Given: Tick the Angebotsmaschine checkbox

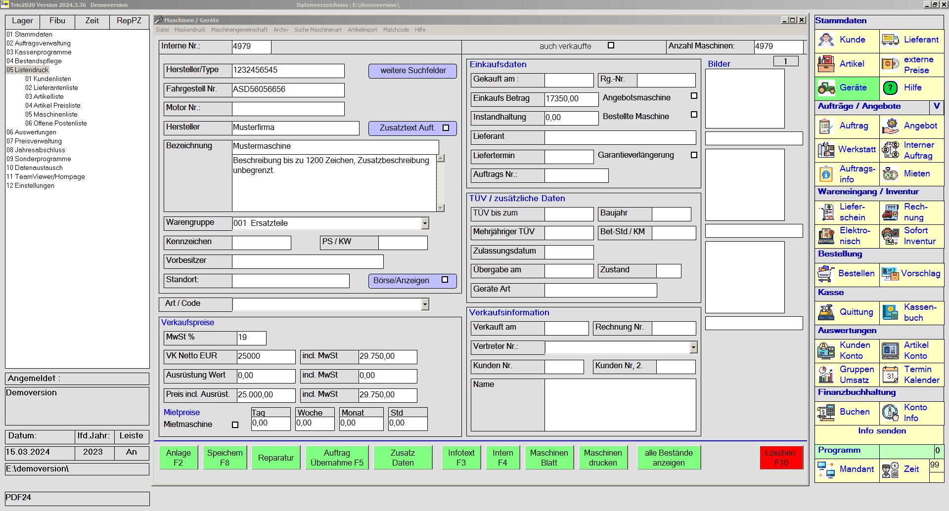Looking at the screenshot, I should 694,96.
